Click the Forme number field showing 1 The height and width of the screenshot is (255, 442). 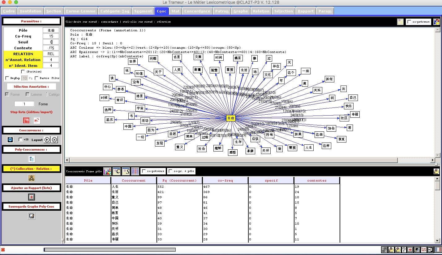click(x=24, y=104)
